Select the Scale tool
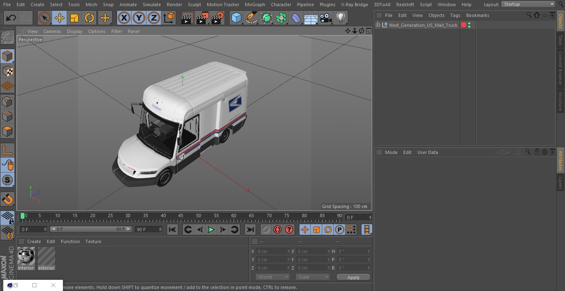The image size is (565, 291). 74,18
